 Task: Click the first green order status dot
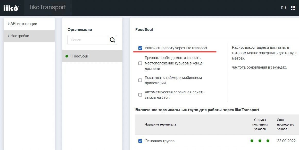pyautogui.click(x=252, y=141)
